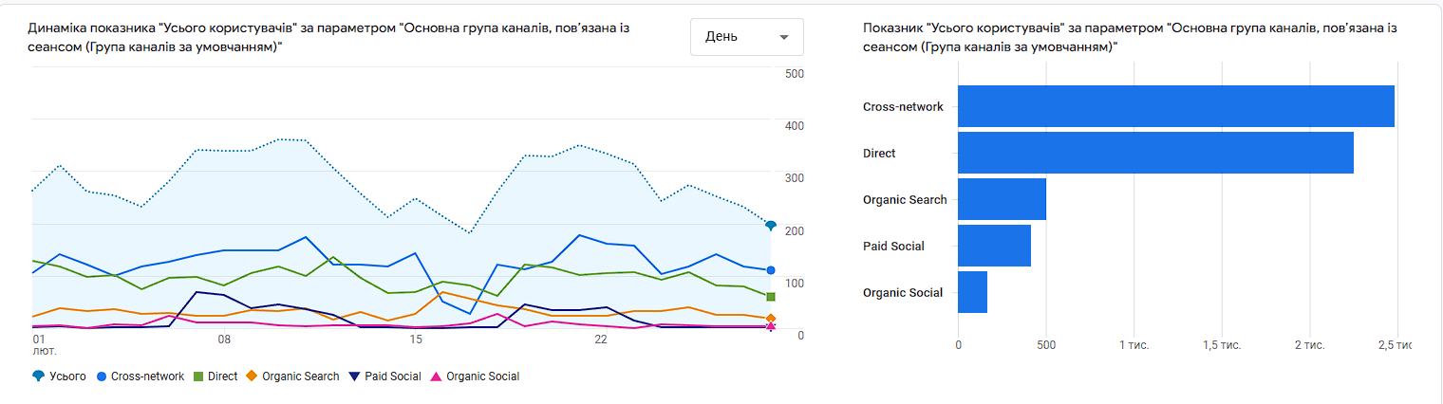Click the green Direct end-point square on the chart

coord(771,297)
